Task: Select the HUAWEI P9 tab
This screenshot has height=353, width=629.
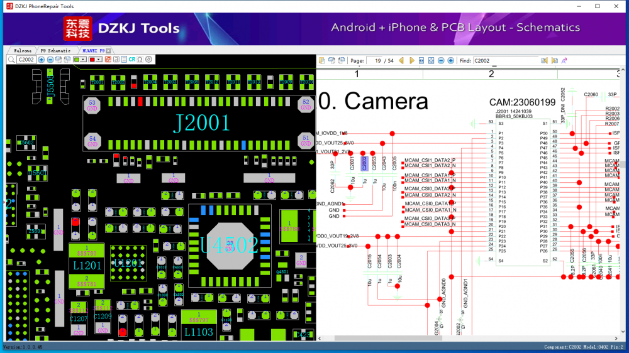Action: (93, 51)
